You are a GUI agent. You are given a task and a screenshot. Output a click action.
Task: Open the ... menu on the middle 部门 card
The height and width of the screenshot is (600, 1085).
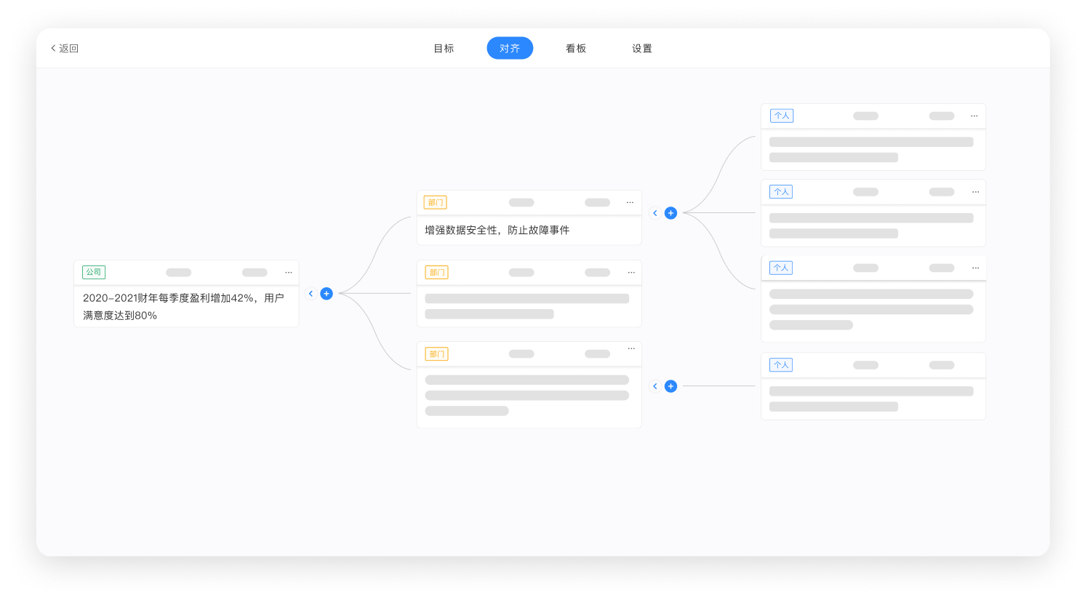[630, 272]
